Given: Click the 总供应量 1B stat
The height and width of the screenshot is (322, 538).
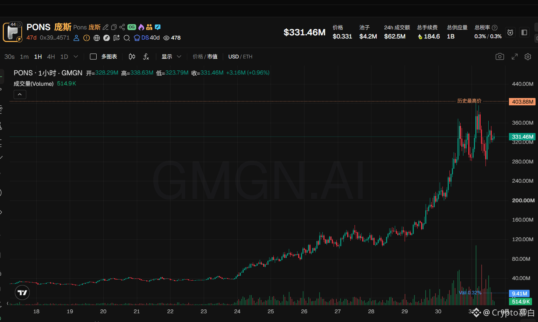Looking at the screenshot, I should tap(457, 32).
